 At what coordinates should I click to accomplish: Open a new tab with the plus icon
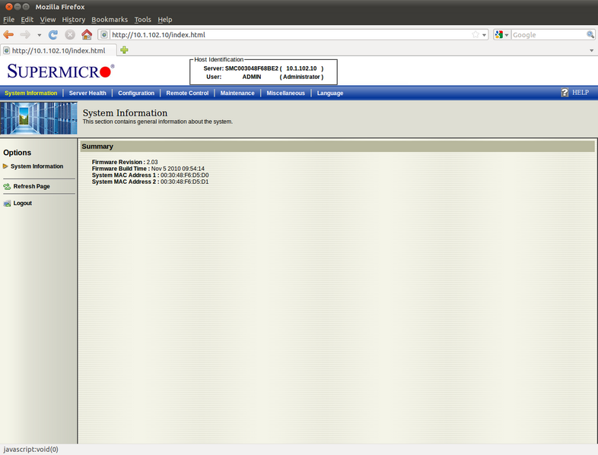click(x=124, y=50)
